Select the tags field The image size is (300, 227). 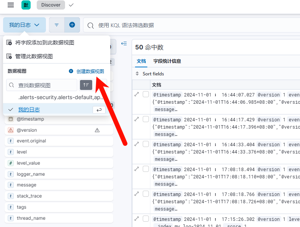pos(59,207)
